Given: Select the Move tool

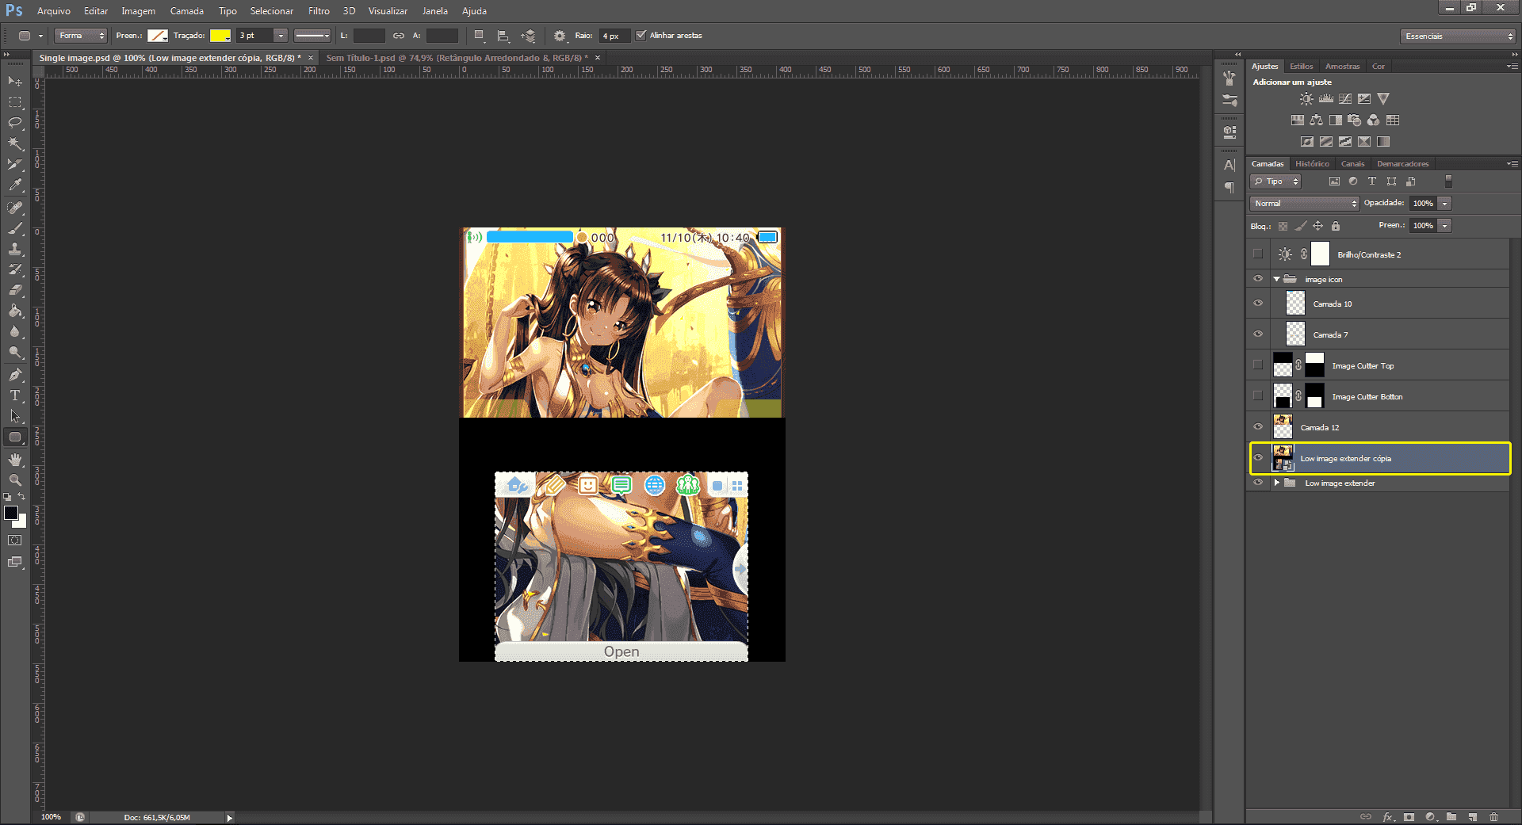Looking at the screenshot, I should coord(15,82).
